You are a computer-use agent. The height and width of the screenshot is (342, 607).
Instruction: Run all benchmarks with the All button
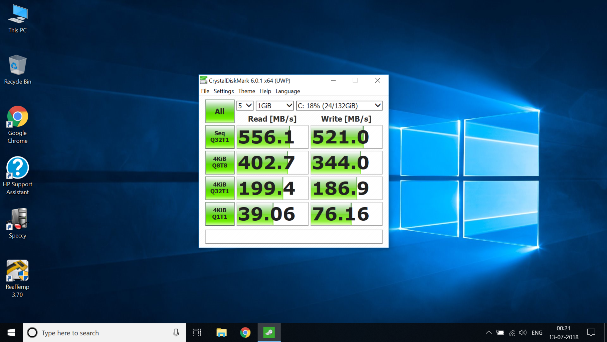[x=220, y=111]
